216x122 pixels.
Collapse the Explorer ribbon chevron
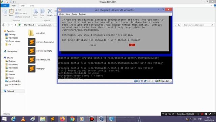(x=211, y=5)
